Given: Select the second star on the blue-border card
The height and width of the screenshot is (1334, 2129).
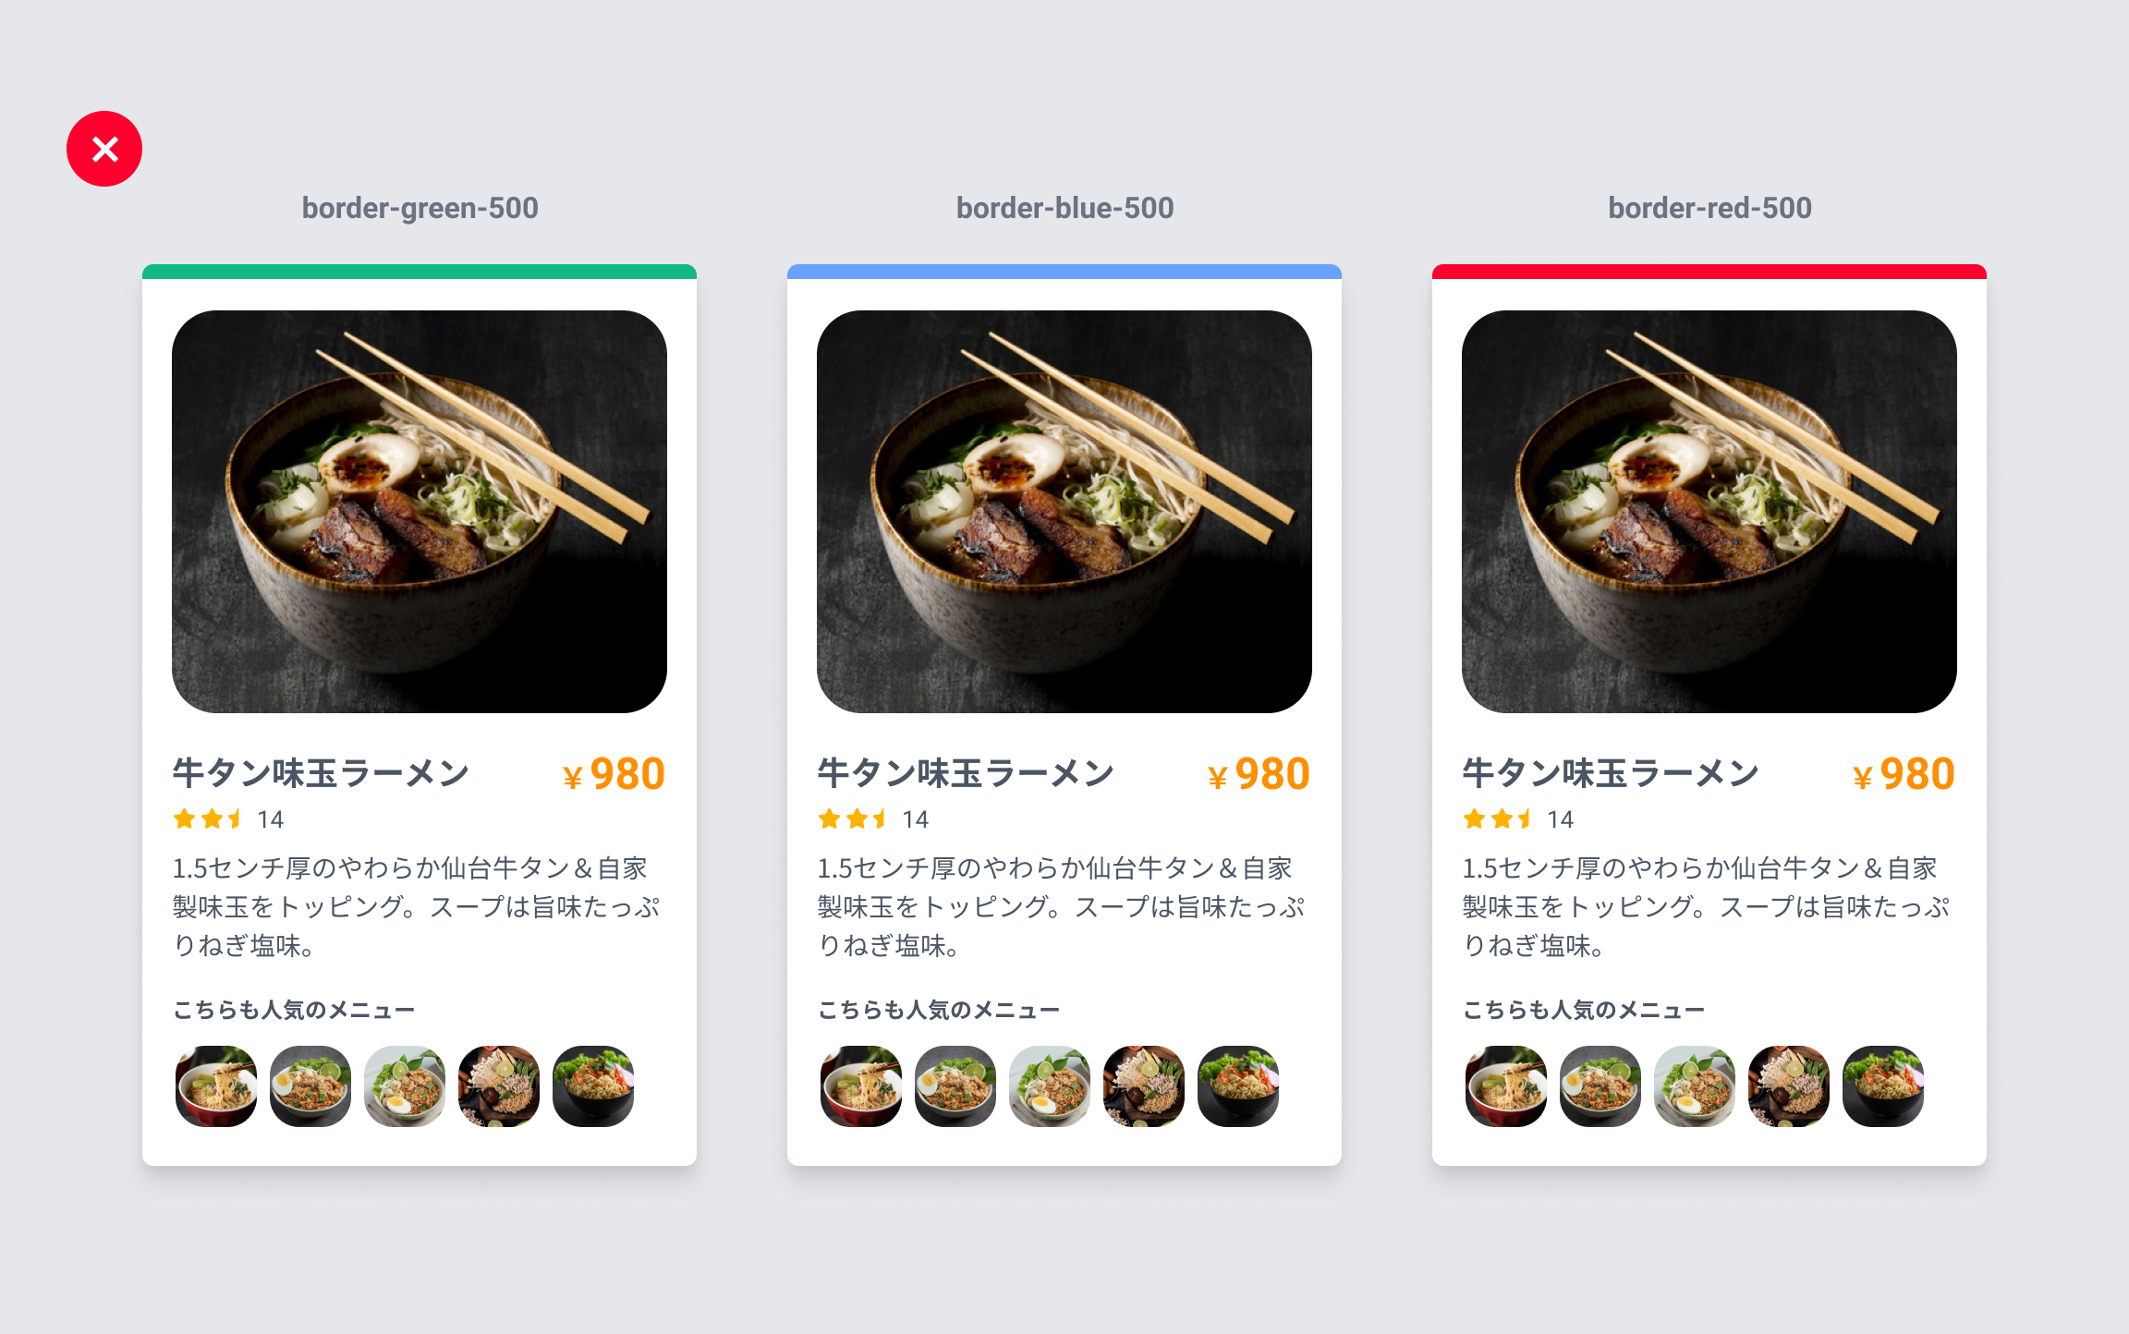Looking at the screenshot, I should point(856,819).
